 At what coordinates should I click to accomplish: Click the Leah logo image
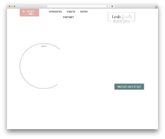coord(121,17)
